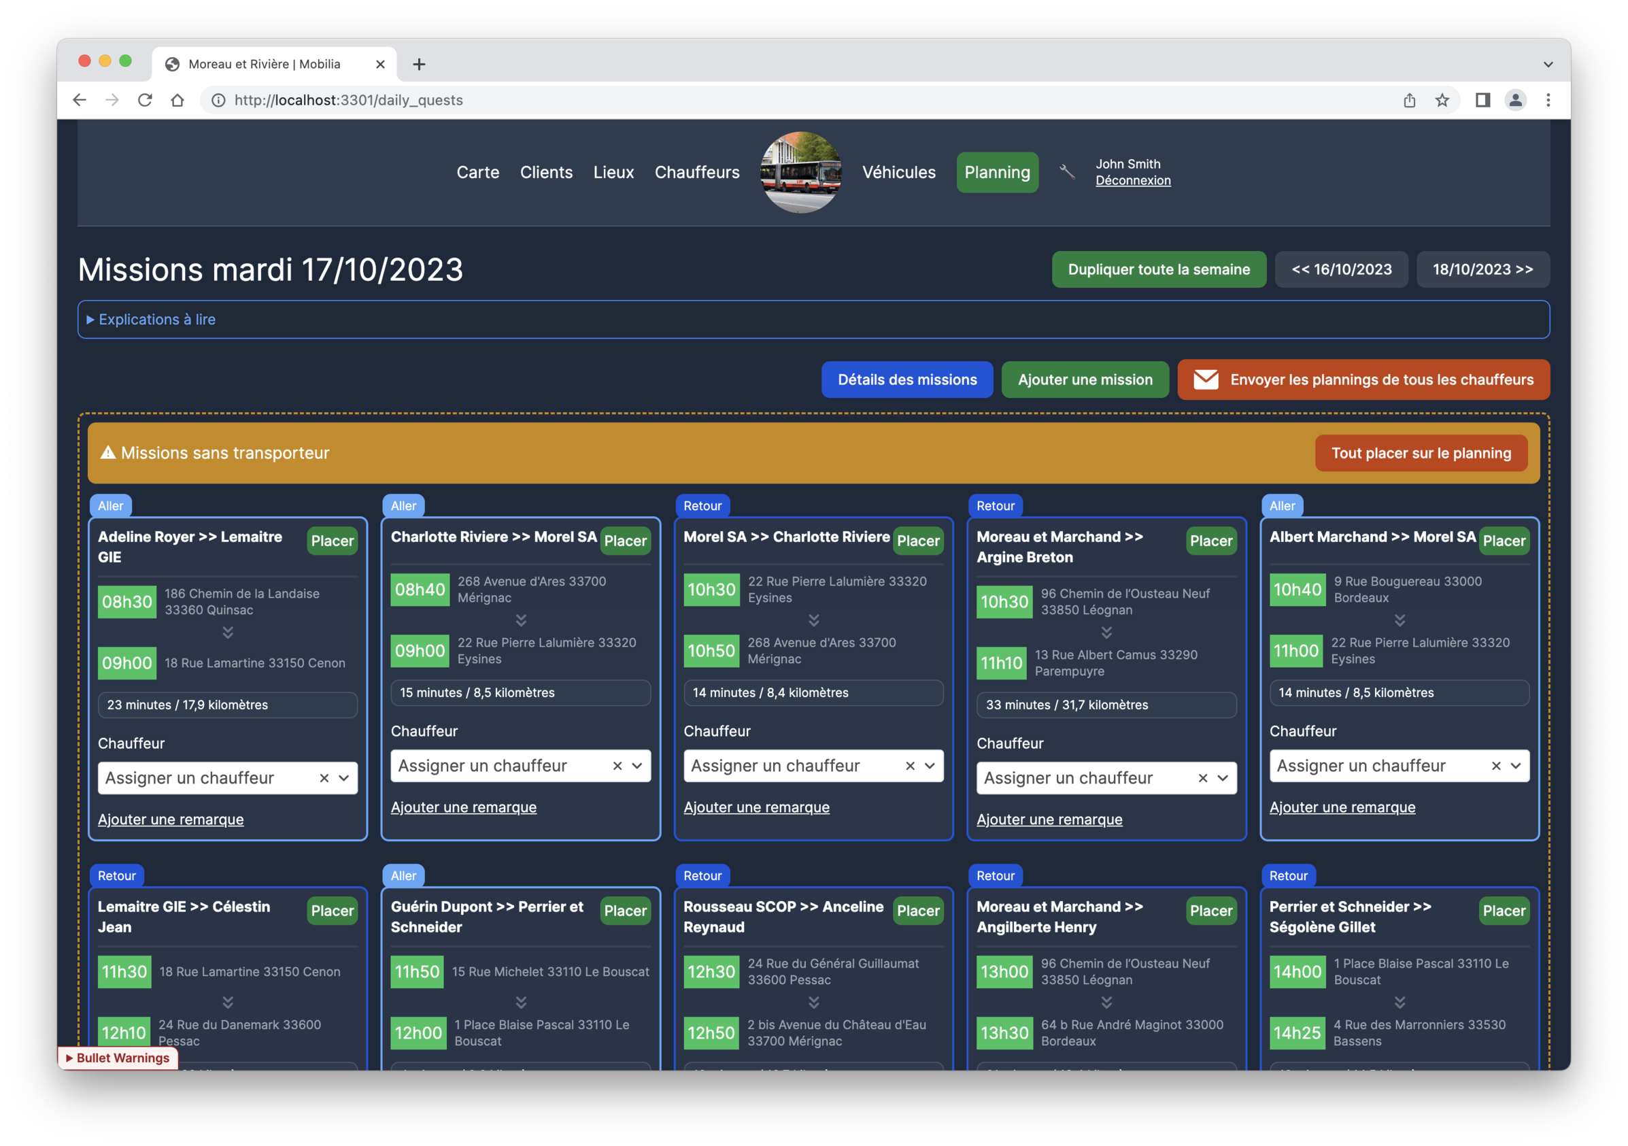Click the browser address bar URL
The width and height of the screenshot is (1628, 1146).
coord(348,100)
